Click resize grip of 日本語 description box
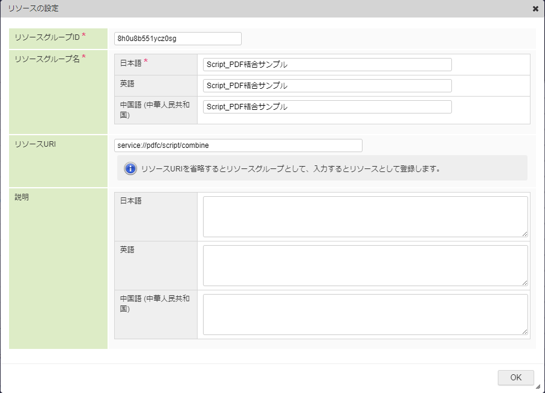Image resolution: width=545 pixels, height=393 pixels. (x=524, y=234)
